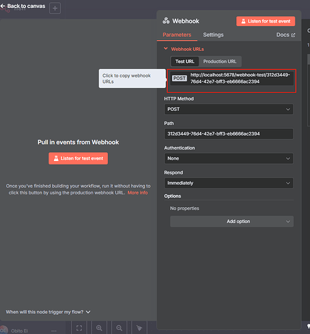Click the Webhook node icon in header
The image size is (310, 334).
pos(166,21)
